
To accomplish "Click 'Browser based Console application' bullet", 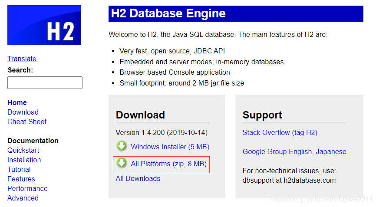I will (x=175, y=72).
